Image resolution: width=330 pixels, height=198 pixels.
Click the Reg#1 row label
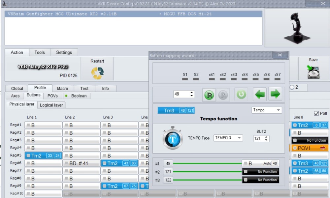click(16, 125)
